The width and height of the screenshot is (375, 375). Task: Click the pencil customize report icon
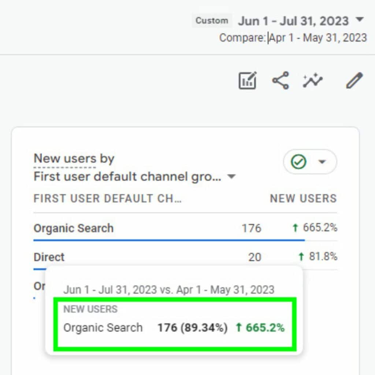[354, 81]
